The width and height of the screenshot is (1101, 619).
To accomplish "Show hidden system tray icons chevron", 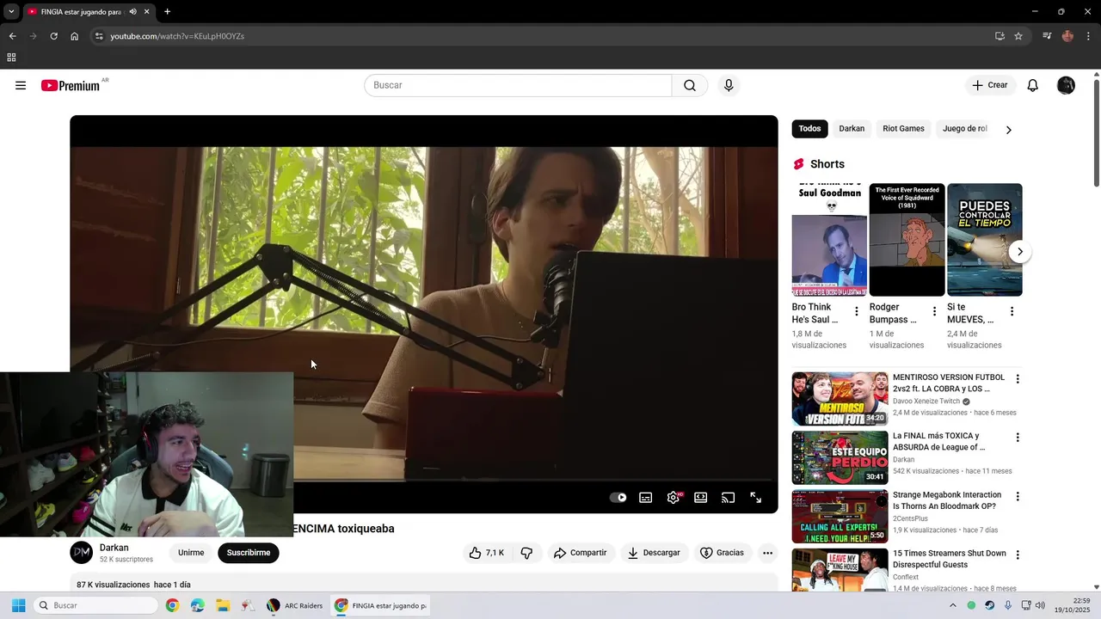I will [952, 605].
